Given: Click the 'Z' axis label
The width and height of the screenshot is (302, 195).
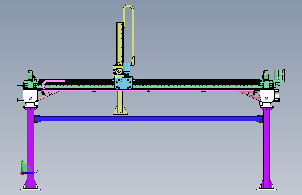Looking at the screenshot, I should (x=37, y=171).
